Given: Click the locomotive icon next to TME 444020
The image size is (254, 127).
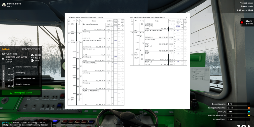Looking at the screenshot, I should point(3,54).
